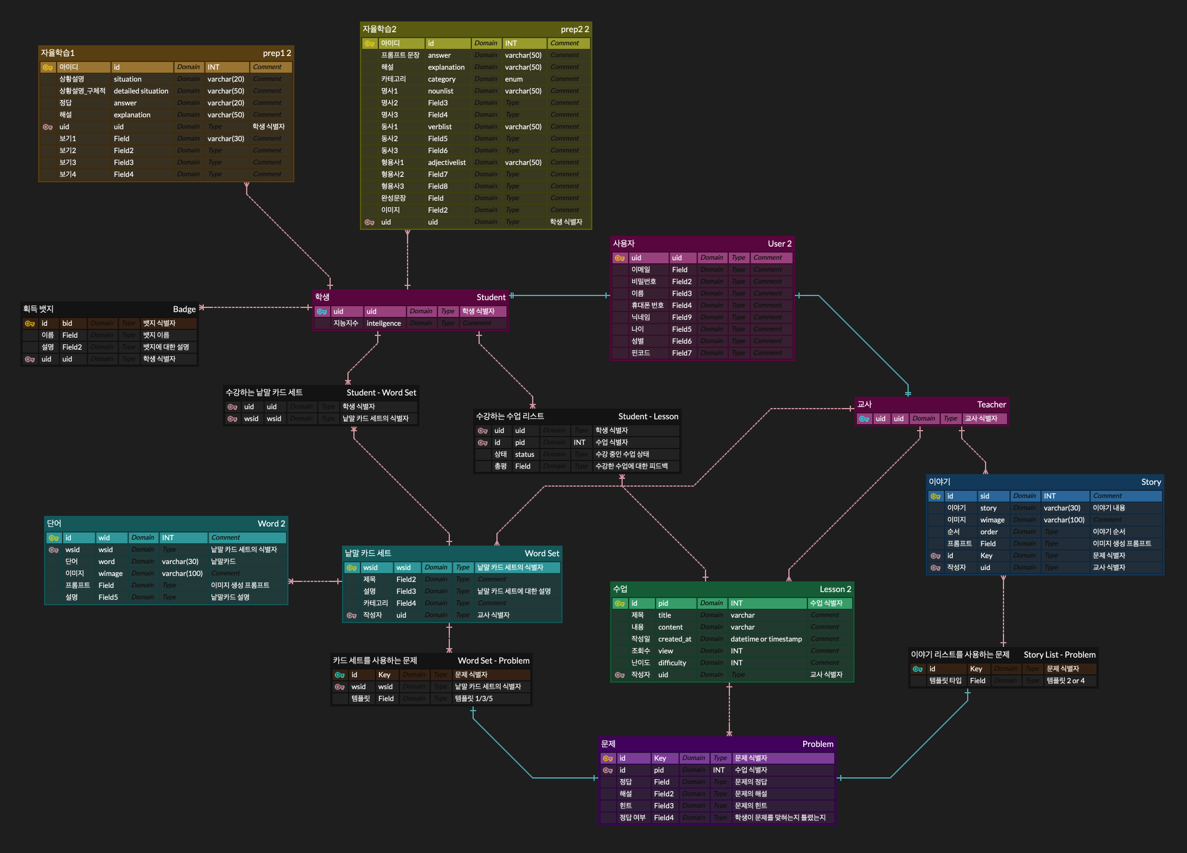This screenshot has width=1187, height=853.
Task: Click the blue key icon in the Student table
Action: [322, 312]
